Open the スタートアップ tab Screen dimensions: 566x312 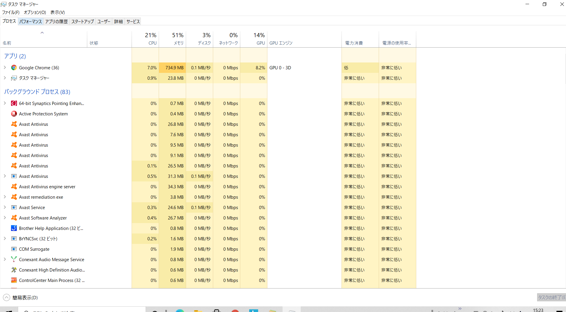(82, 21)
